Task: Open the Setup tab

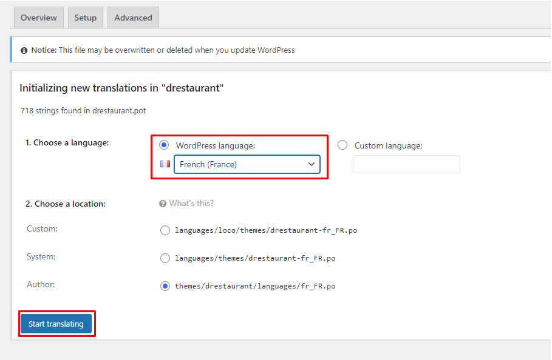Action: (86, 18)
